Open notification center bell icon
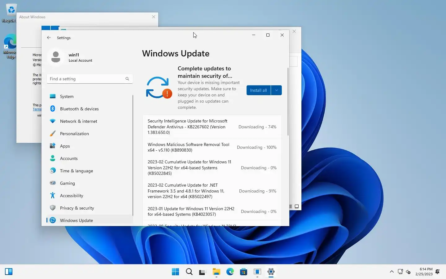The width and height of the screenshot is (446, 279). tap(438, 272)
